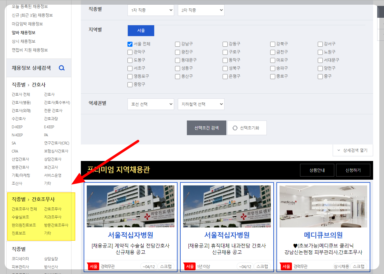Click the 상품안내 button
The width and height of the screenshot is (384, 274).
point(317,170)
